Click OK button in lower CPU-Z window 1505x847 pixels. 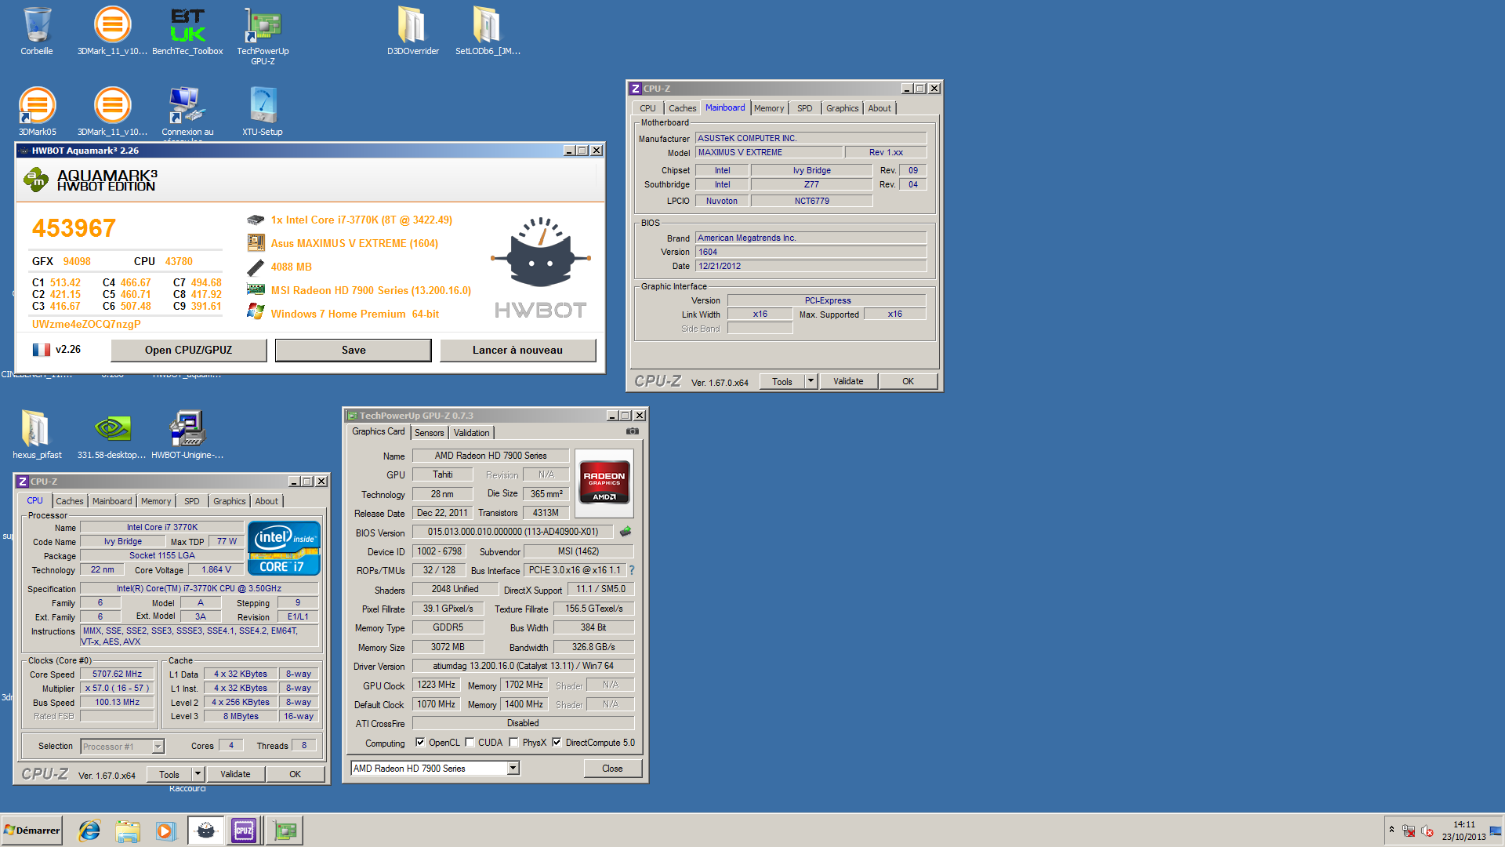pyautogui.click(x=296, y=774)
